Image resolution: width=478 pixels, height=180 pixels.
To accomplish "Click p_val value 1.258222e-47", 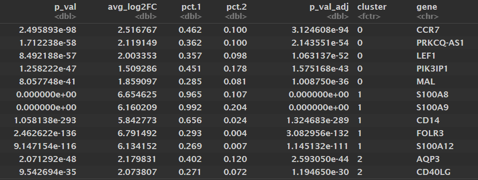I will coord(48,69).
